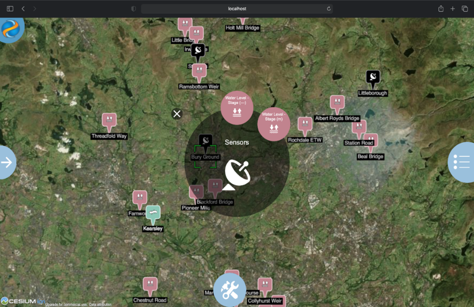Open the Data attribution link
The image size is (474, 307).
point(100,304)
